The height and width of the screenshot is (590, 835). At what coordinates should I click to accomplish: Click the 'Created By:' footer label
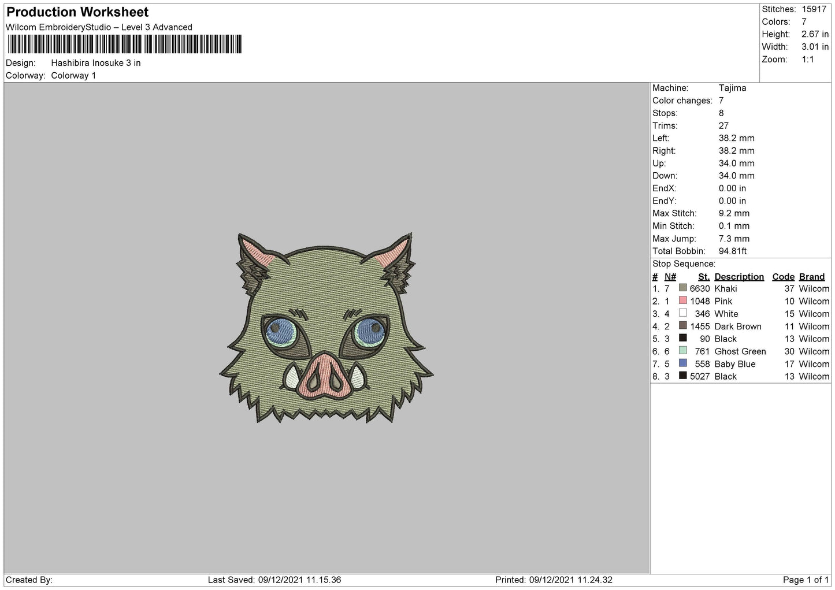(x=29, y=580)
